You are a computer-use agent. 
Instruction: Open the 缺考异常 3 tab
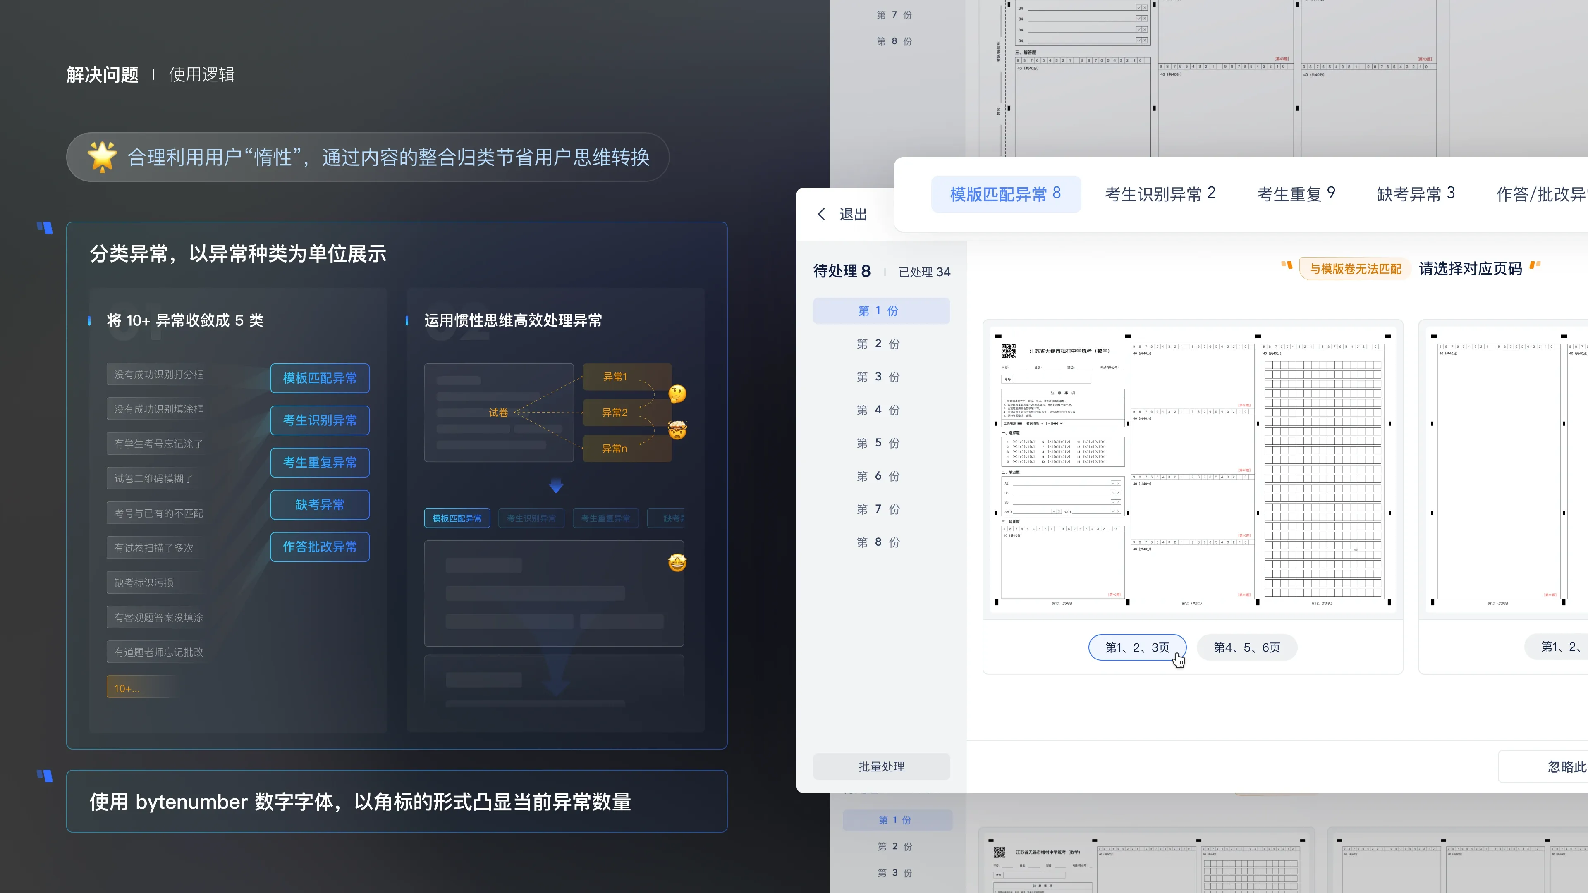tap(1416, 194)
